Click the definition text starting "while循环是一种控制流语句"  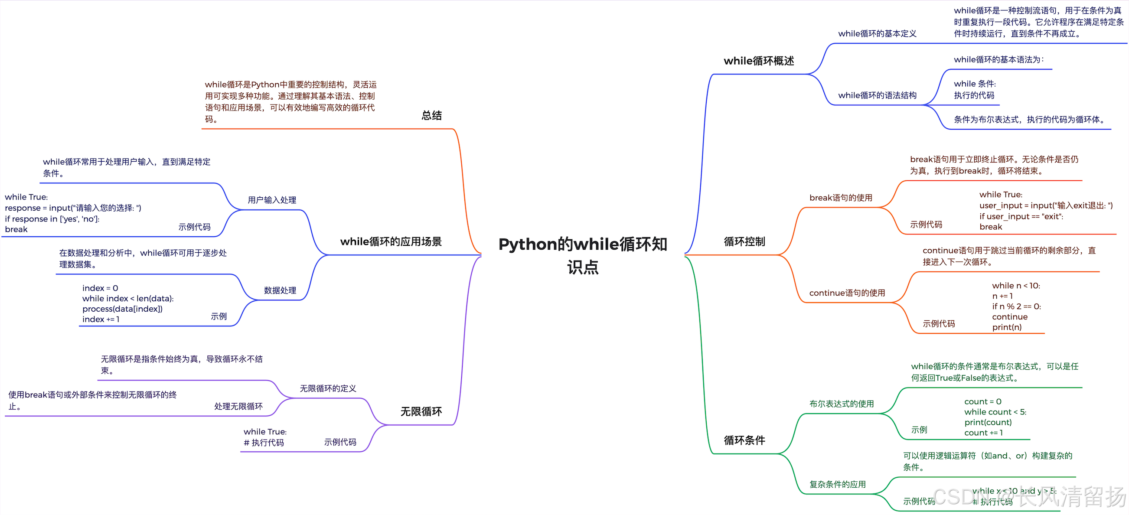coord(1038,22)
